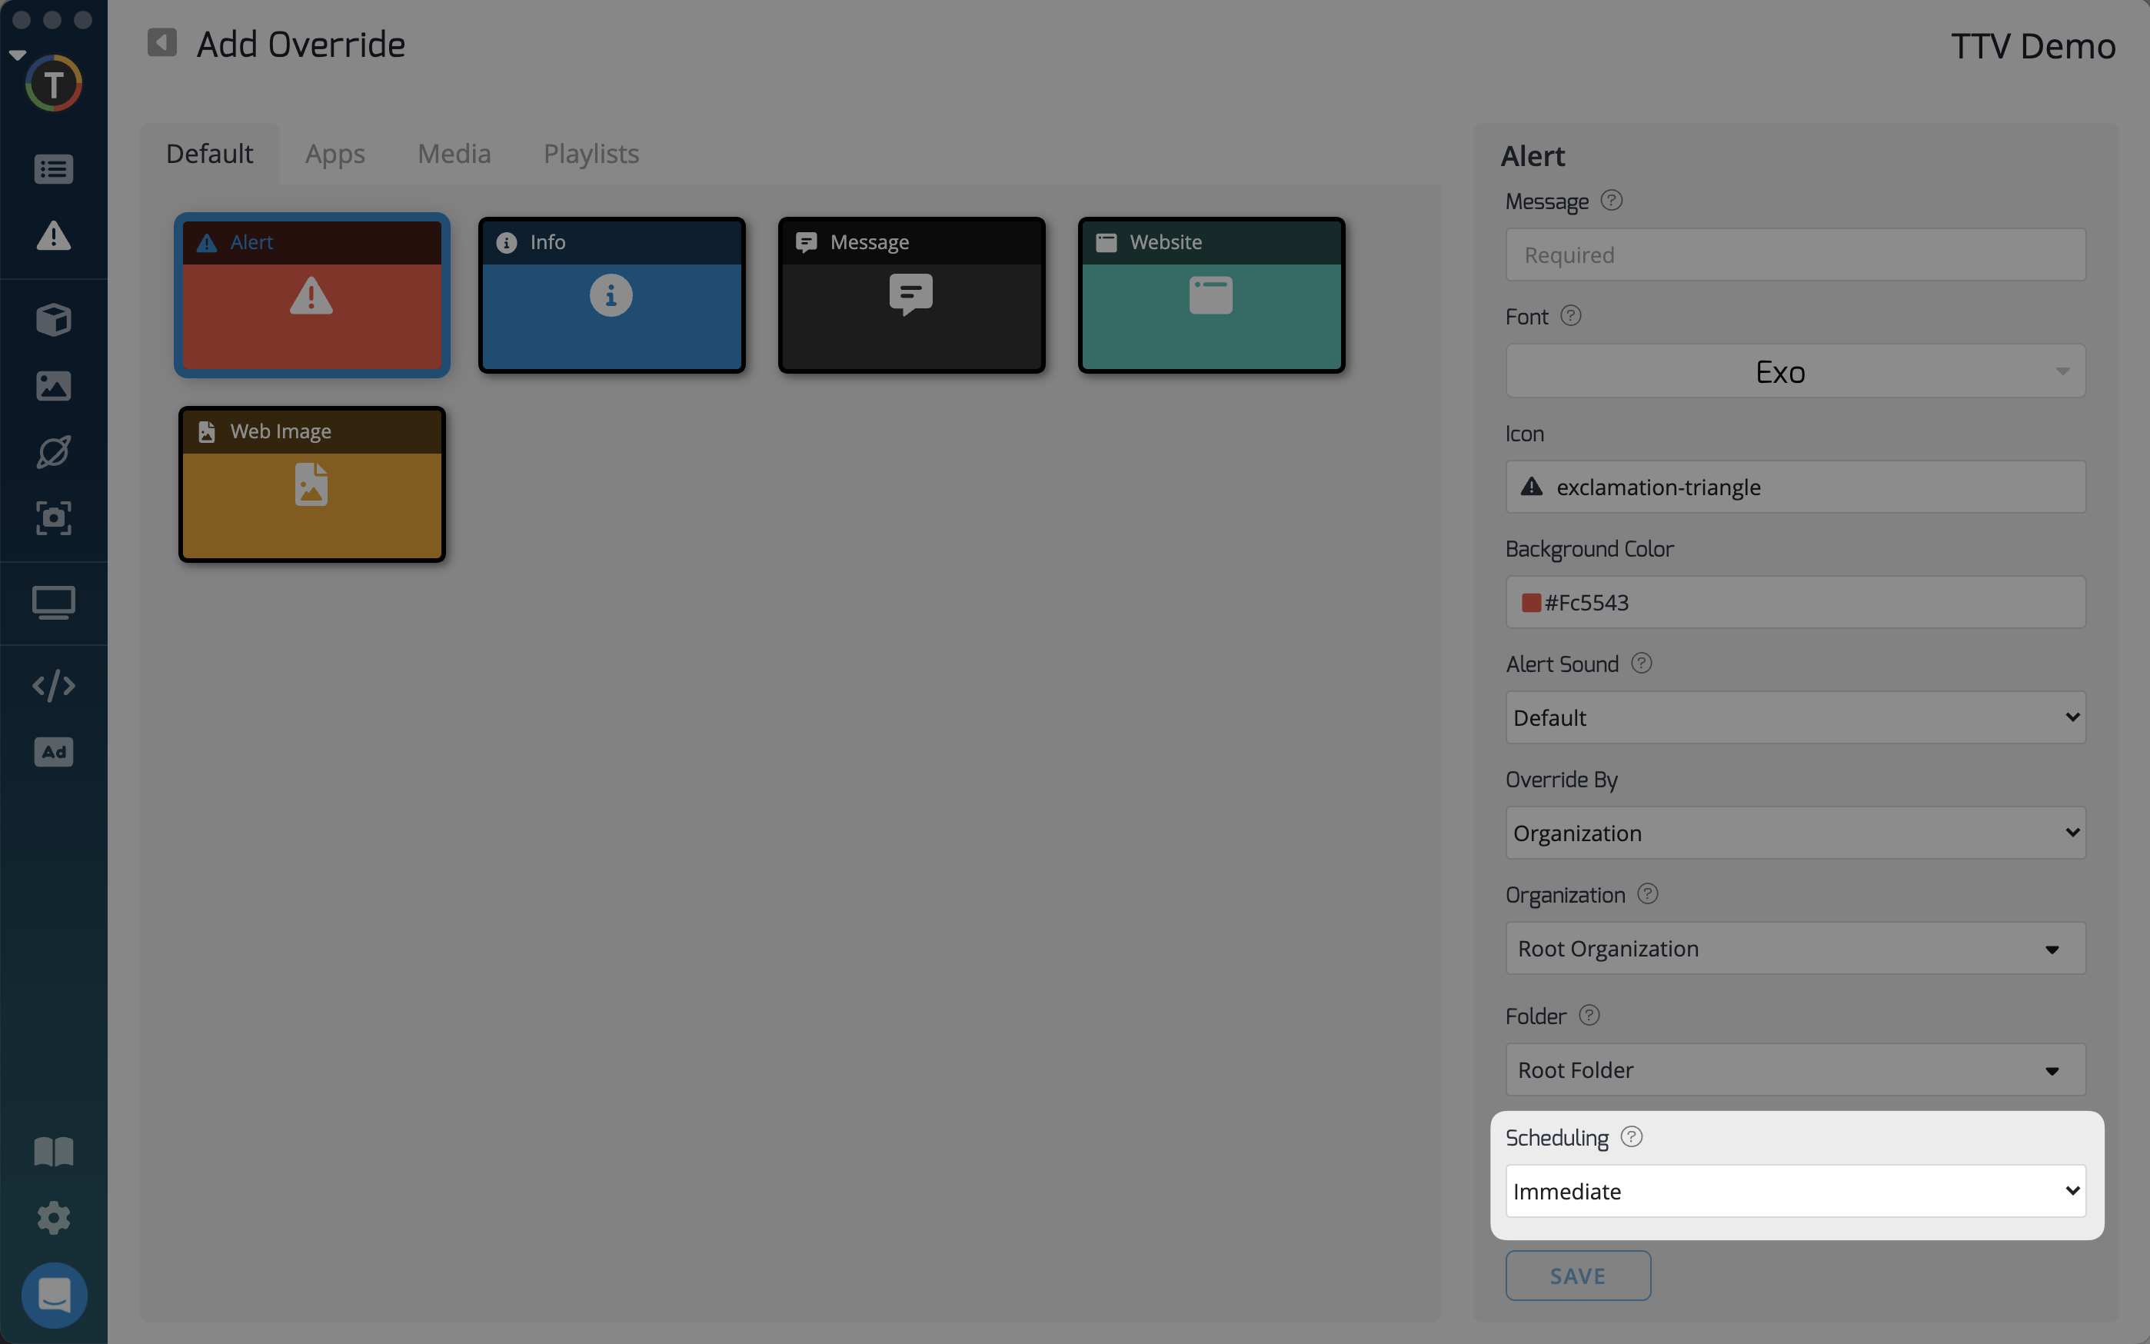Open the Alert Sound Default dropdown
Image resolution: width=2150 pixels, height=1344 pixels.
coord(1795,717)
